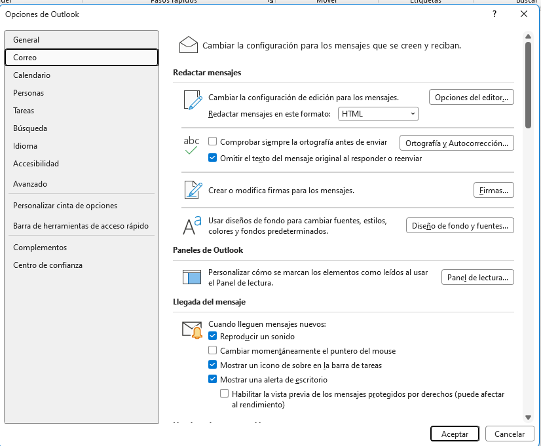The width and height of the screenshot is (541, 446).
Task: Open Opciones del editor
Action: 472,98
